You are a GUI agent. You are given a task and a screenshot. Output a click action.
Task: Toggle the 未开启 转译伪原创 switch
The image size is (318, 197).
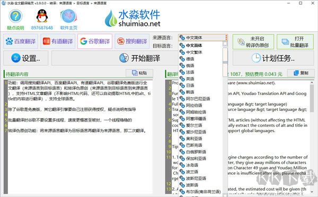pos(253,42)
